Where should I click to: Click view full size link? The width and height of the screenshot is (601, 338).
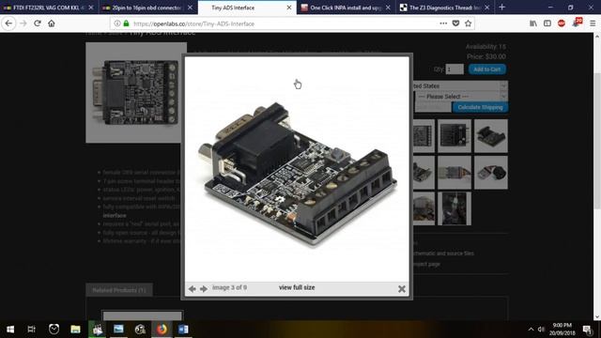click(297, 287)
